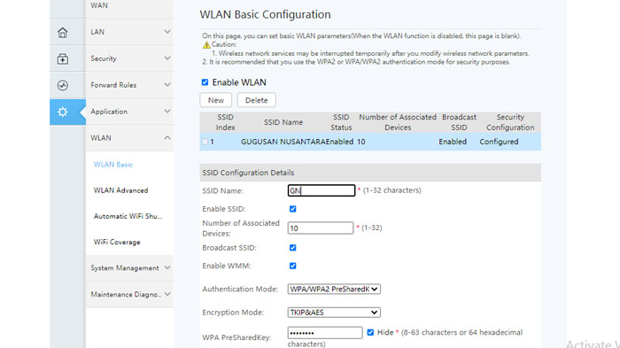
Task: Click the WLAN menu label
Action: pos(101,137)
